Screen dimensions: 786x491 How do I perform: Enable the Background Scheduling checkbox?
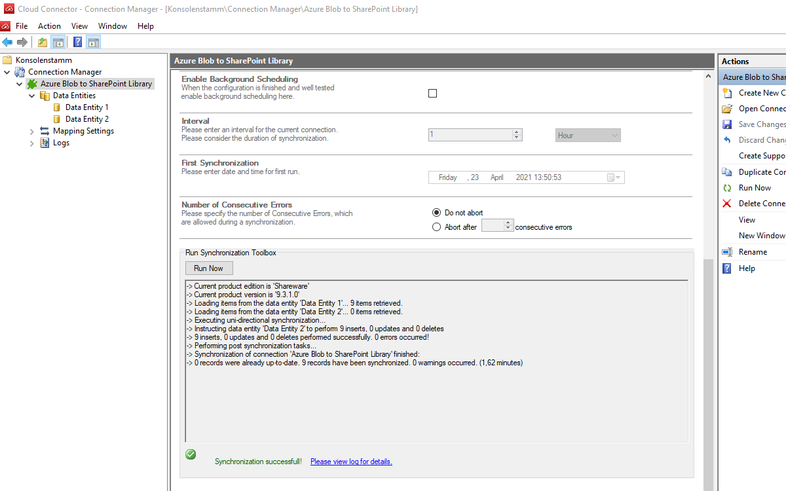(432, 94)
